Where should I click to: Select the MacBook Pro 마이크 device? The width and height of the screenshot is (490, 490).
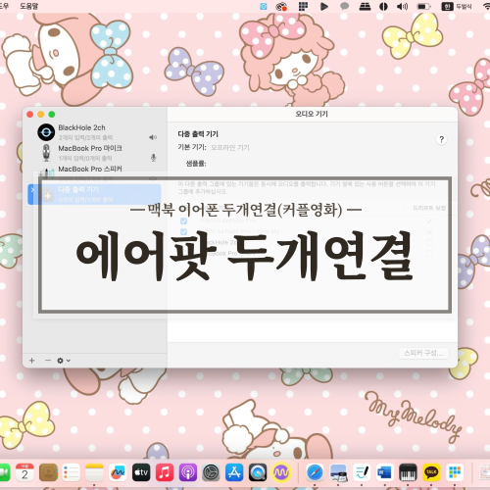[x=95, y=153]
